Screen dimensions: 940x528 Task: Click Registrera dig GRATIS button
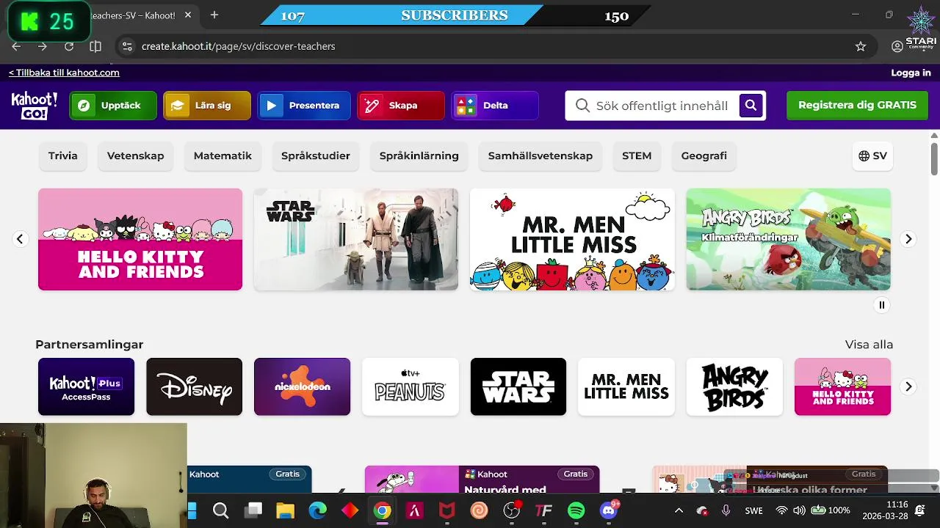click(x=857, y=106)
